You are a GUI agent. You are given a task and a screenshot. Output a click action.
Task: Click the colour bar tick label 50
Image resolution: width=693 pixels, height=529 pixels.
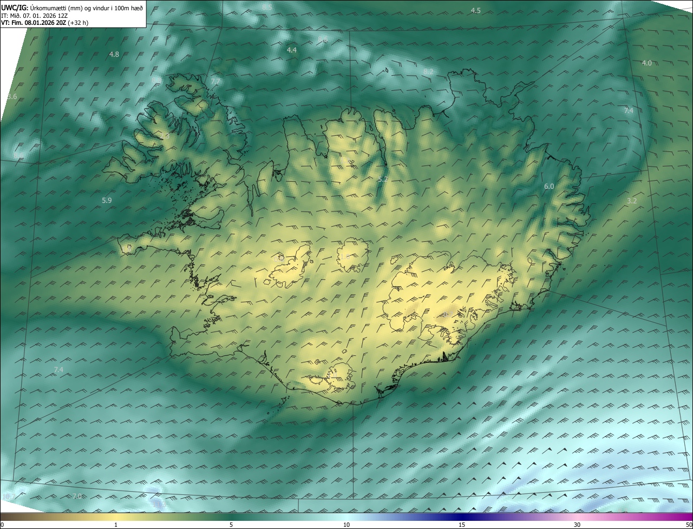coord(689,525)
